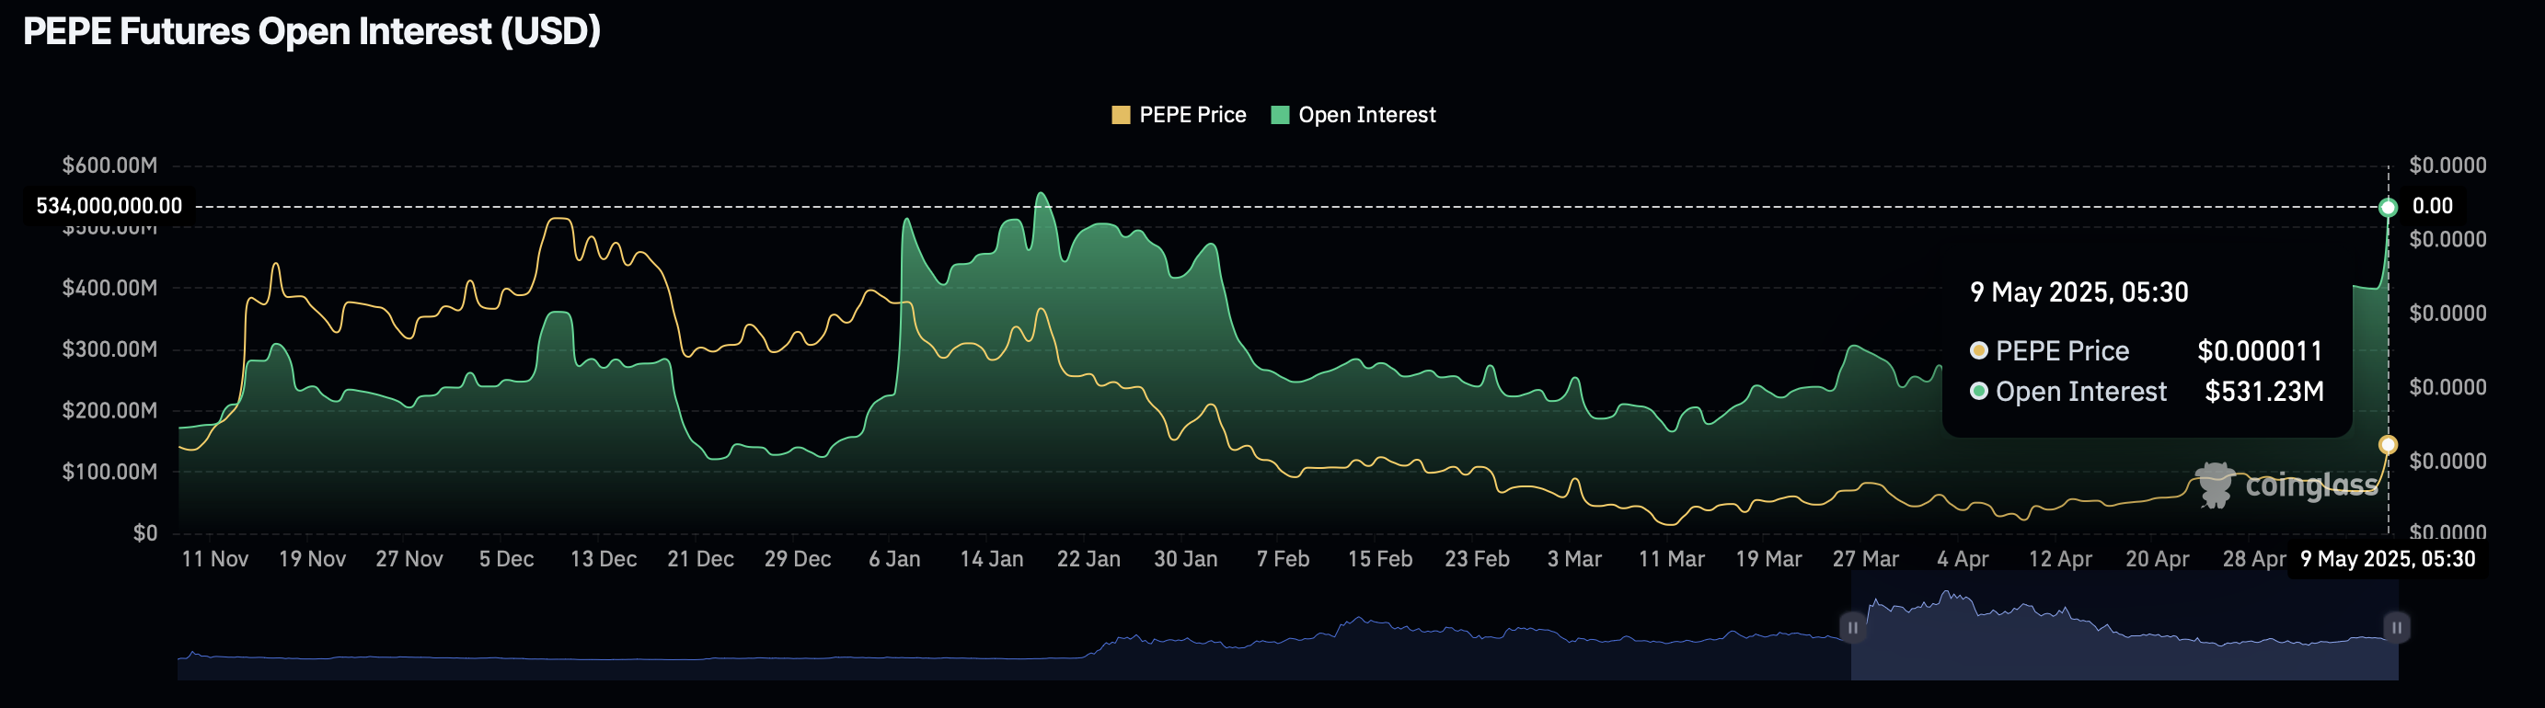Click the $300.00M y-axis label
The width and height of the screenshot is (2545, 708).
pyautogui.click(x=109, y=348)
